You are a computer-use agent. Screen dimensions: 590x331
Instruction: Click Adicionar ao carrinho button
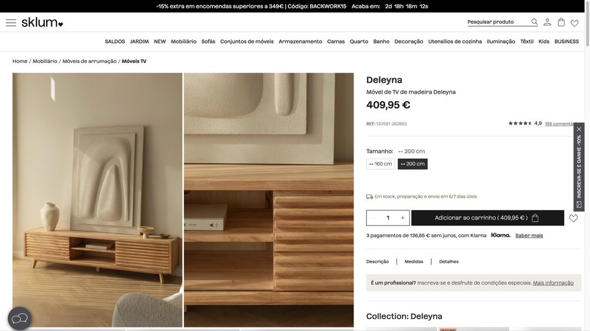click(488, 218)
